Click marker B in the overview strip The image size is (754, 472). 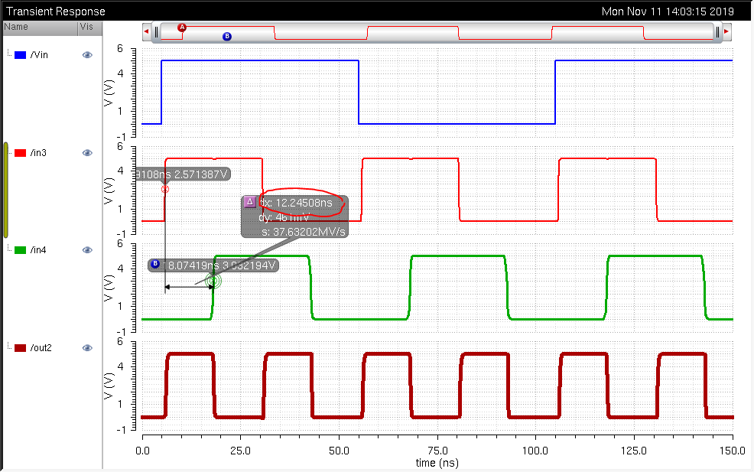click(x=227, y=37)
